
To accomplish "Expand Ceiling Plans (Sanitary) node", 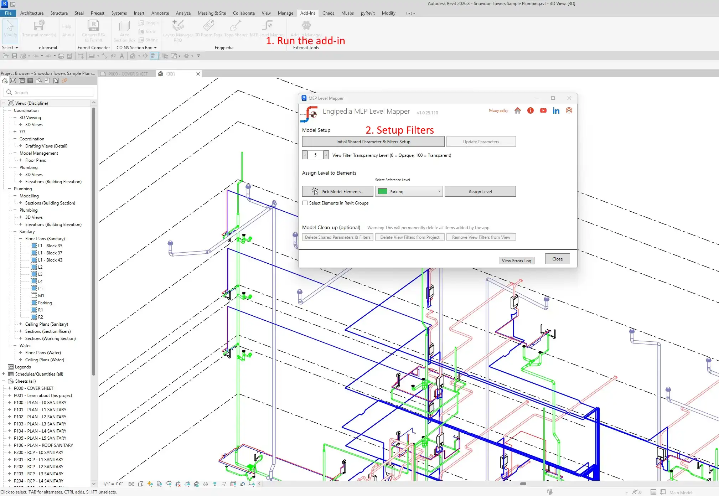I will click(x=21, y=324).
